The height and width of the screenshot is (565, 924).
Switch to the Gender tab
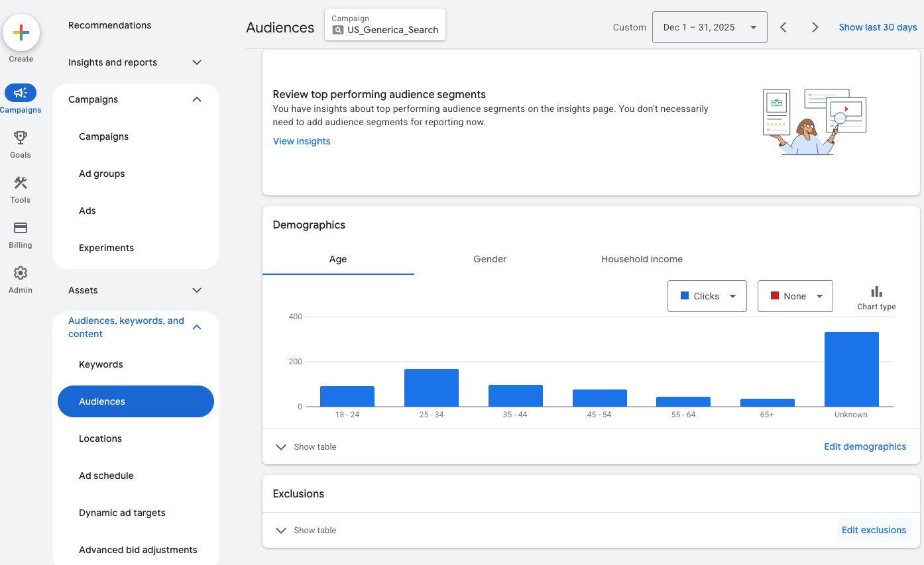(x=490, y=259)
